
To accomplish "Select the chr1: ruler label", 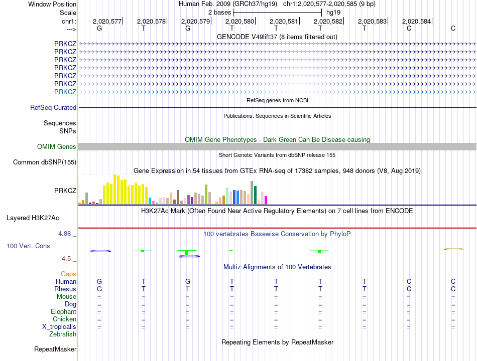I will 69,21.
